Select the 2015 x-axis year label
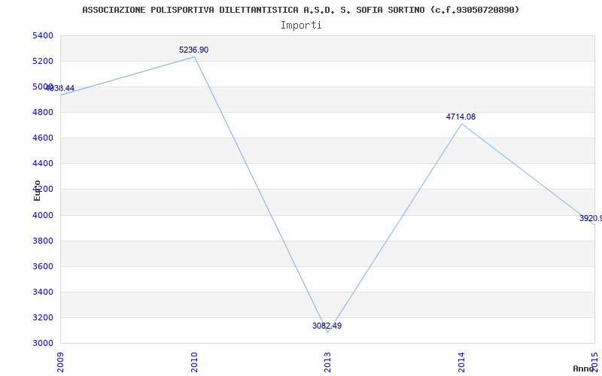Viewport: 602px width, 376px height. (594, 362)
